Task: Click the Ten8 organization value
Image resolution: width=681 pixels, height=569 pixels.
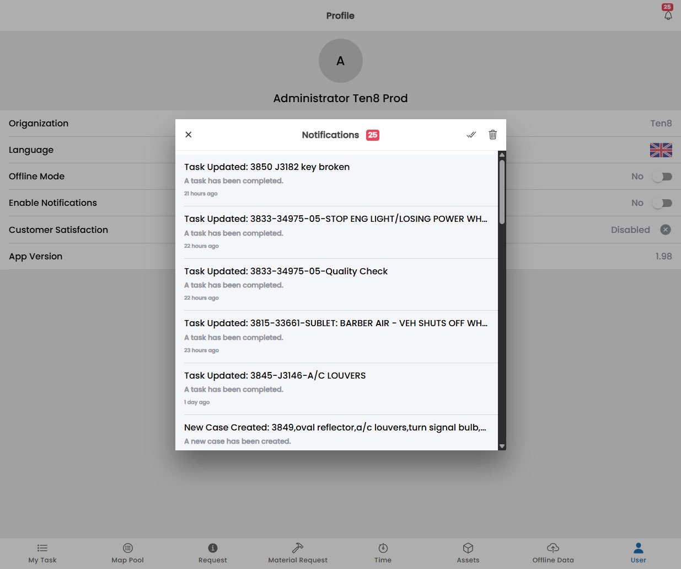Action: [x=661, y=123]
